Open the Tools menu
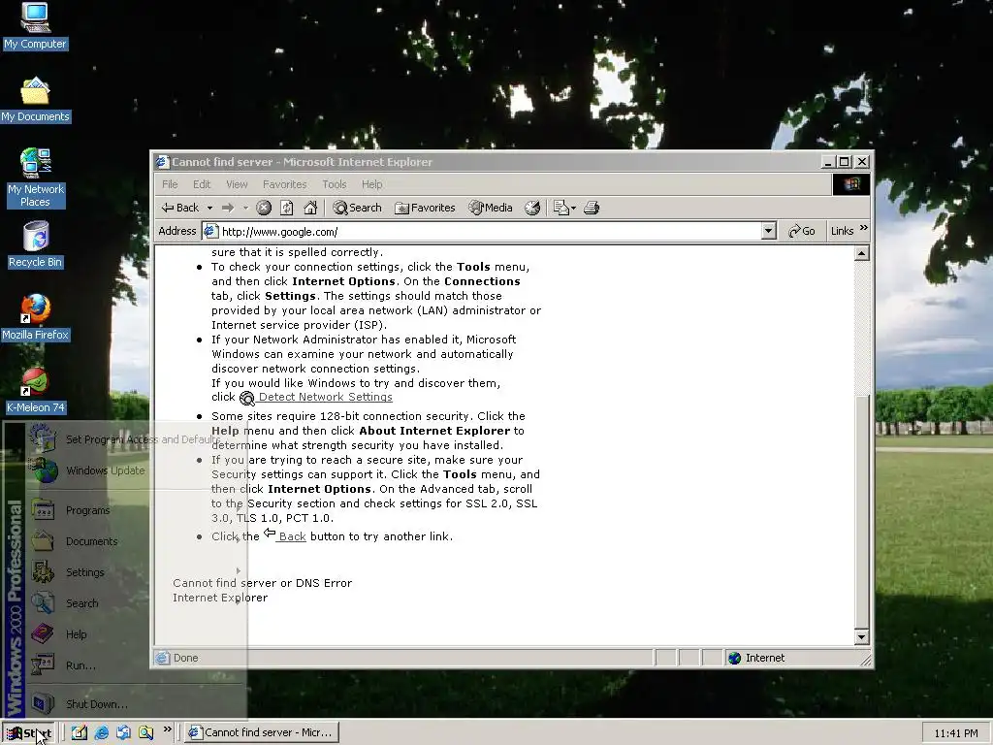 point(334,184)
